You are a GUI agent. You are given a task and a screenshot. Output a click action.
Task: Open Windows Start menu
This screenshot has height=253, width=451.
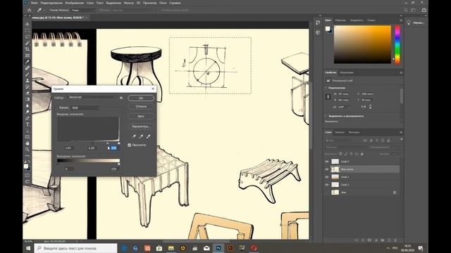coord(28,248)
